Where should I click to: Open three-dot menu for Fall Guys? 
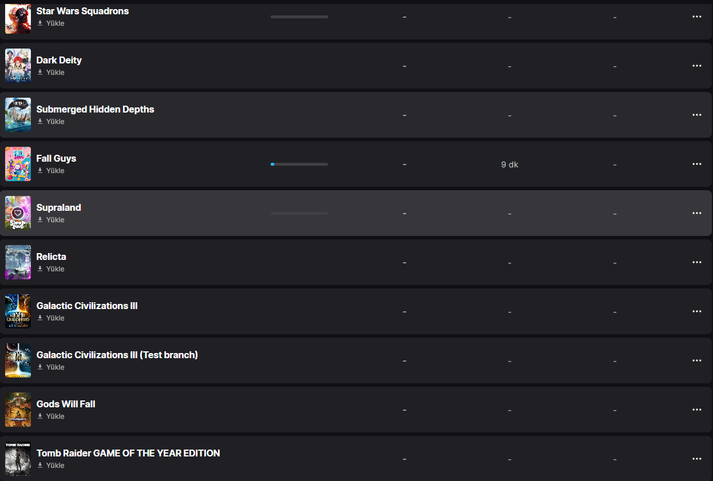(696, 164)
